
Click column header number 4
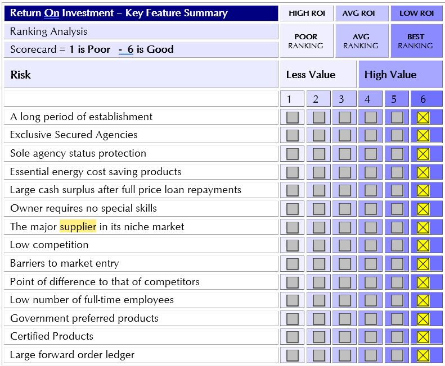pyautogui.click(x=370, y=99)
